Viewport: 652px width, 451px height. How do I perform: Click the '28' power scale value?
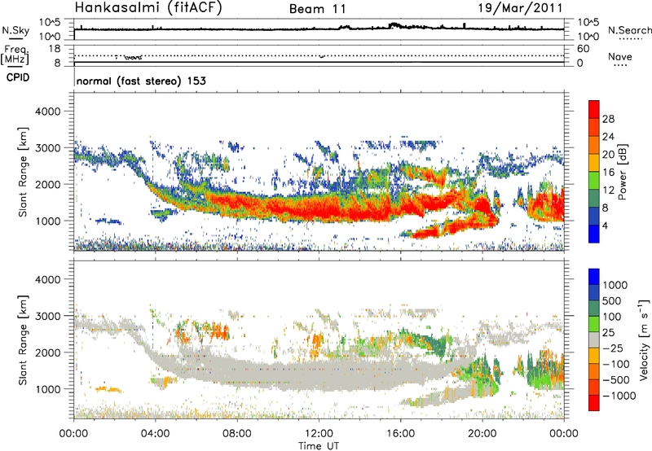pyautogui.click(x=608, y=119)
